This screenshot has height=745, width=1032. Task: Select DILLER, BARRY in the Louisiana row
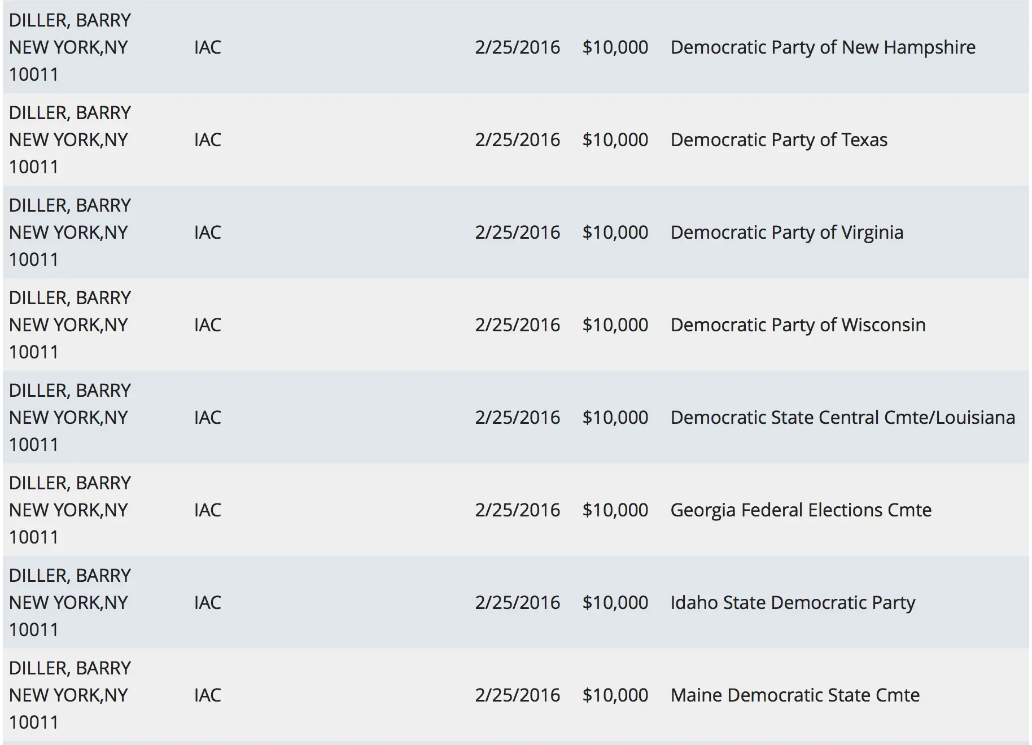pos(70,391)
